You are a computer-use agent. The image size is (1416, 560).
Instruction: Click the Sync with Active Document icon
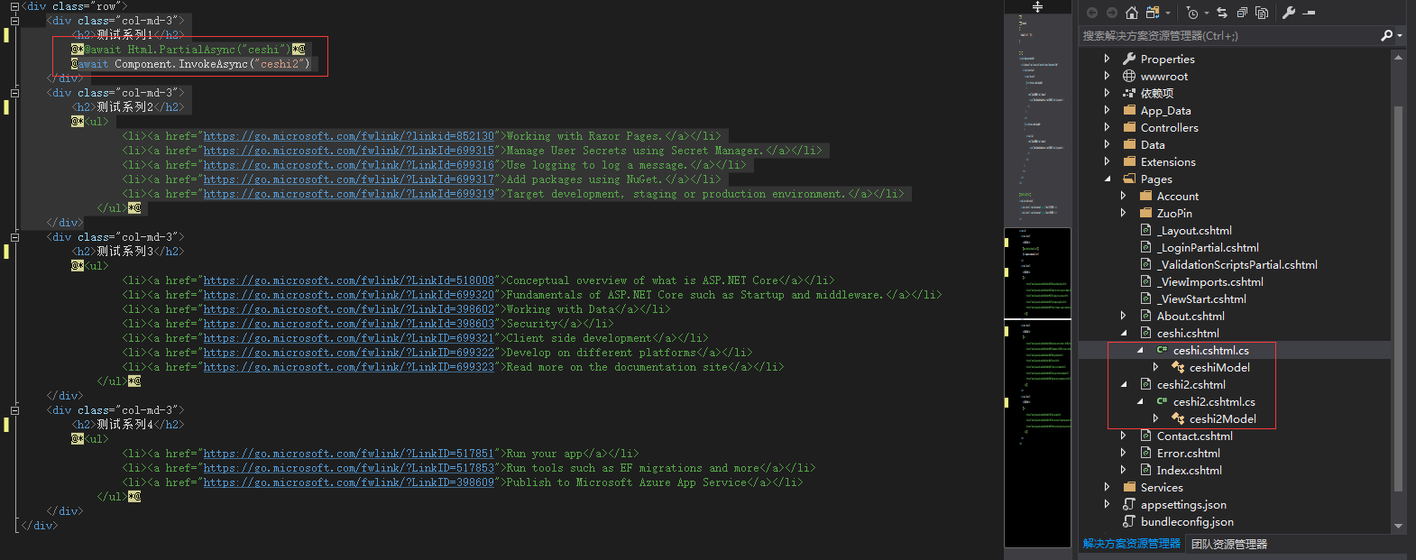click(x=1222, y=13)
